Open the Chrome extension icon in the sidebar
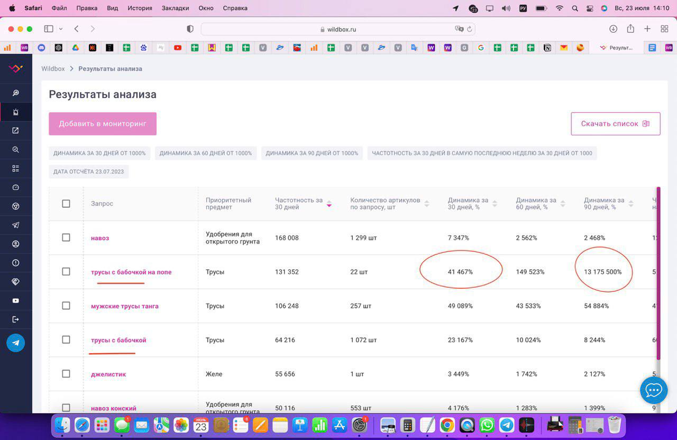 (16, 206)
